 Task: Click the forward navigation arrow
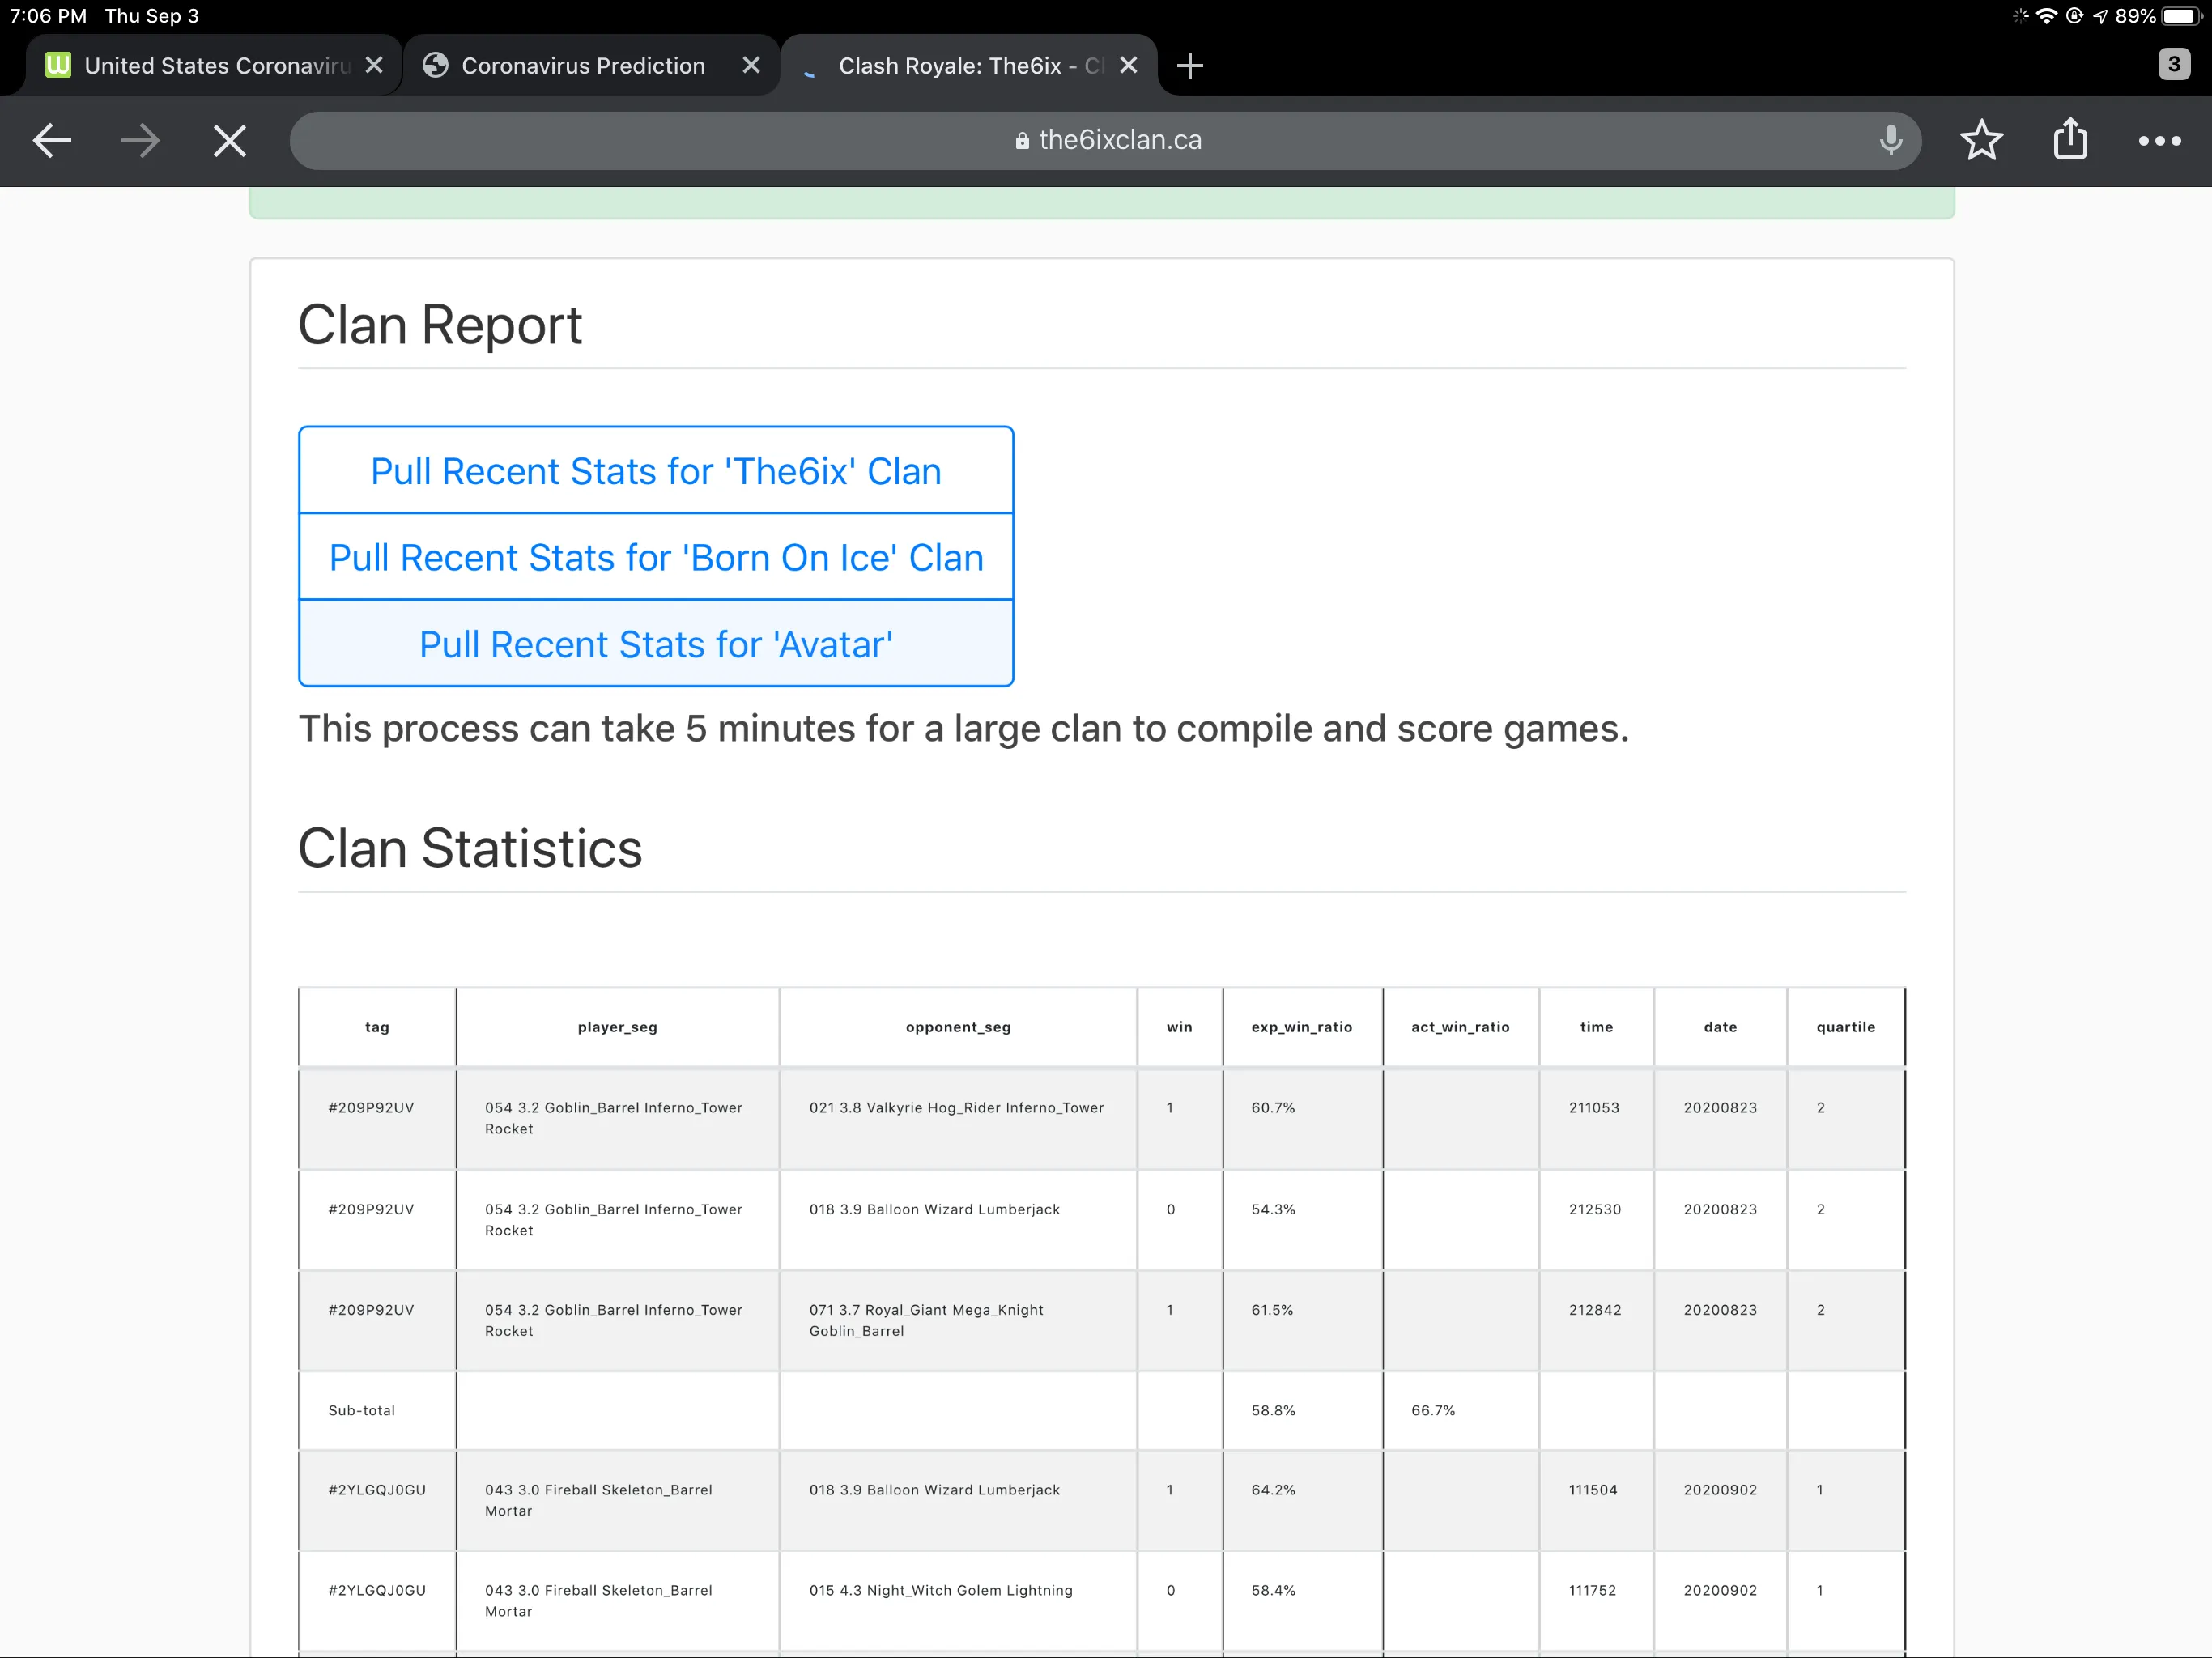tap(140, 141)
